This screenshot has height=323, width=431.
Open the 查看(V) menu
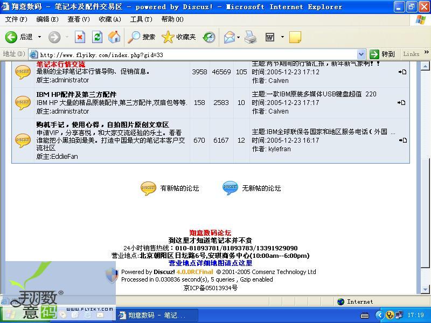[x=79, y=19]
